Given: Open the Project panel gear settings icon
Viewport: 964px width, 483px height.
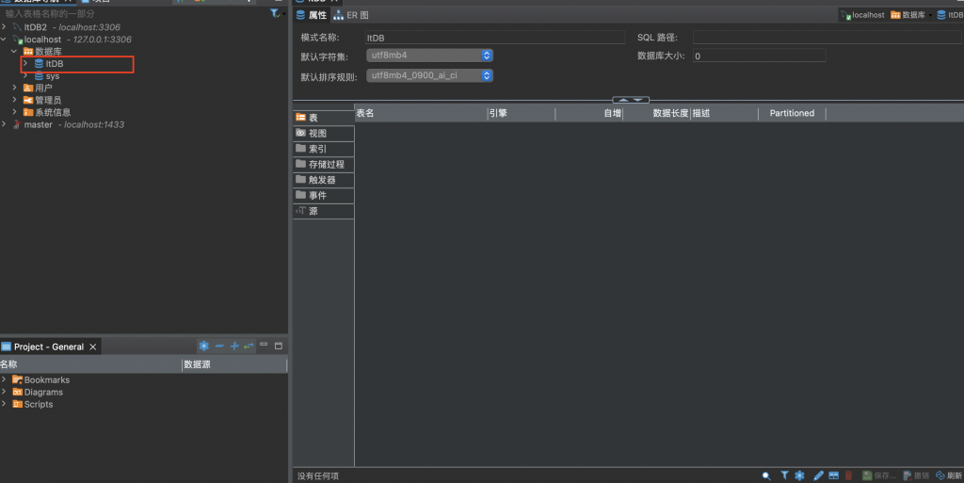Looking at the screenshot, I should click(204, 346).
